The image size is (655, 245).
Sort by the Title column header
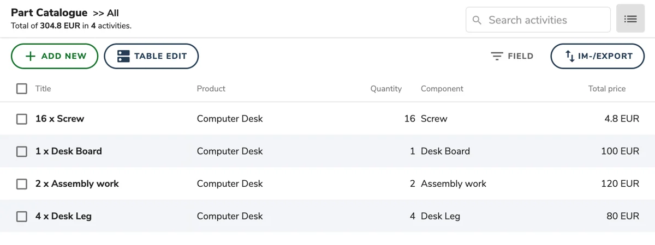point(43,89)
